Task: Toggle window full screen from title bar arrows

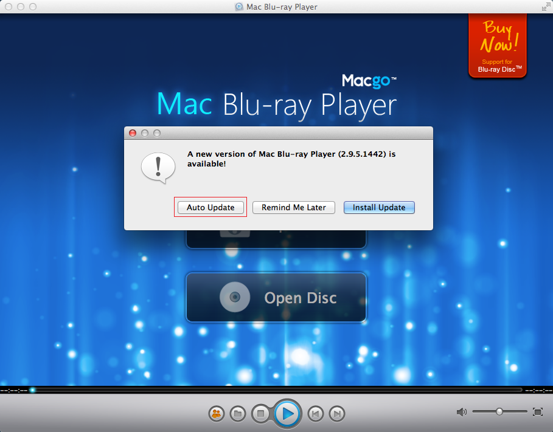Action: point(544,7)
